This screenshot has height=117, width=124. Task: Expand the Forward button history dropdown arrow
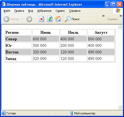coord(35,19)
